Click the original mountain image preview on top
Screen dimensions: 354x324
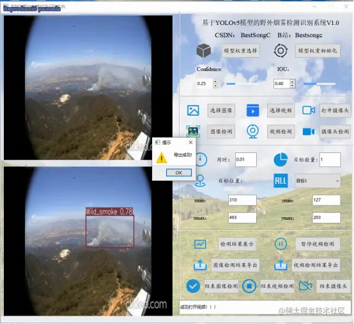pos(88,88)
